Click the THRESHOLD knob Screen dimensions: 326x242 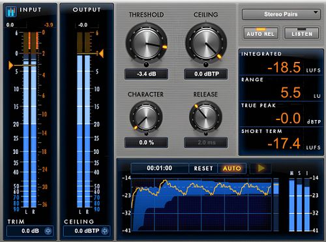coord(147,43)
